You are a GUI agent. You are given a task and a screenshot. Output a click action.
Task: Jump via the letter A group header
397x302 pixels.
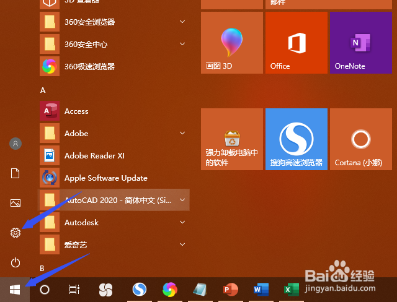pos(43,90)
